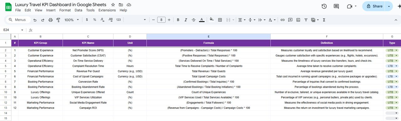Screen dimensions: 401x121
Task: Open UTB type dropdown for Net Promoter Score
Action: tap(392, 50)
